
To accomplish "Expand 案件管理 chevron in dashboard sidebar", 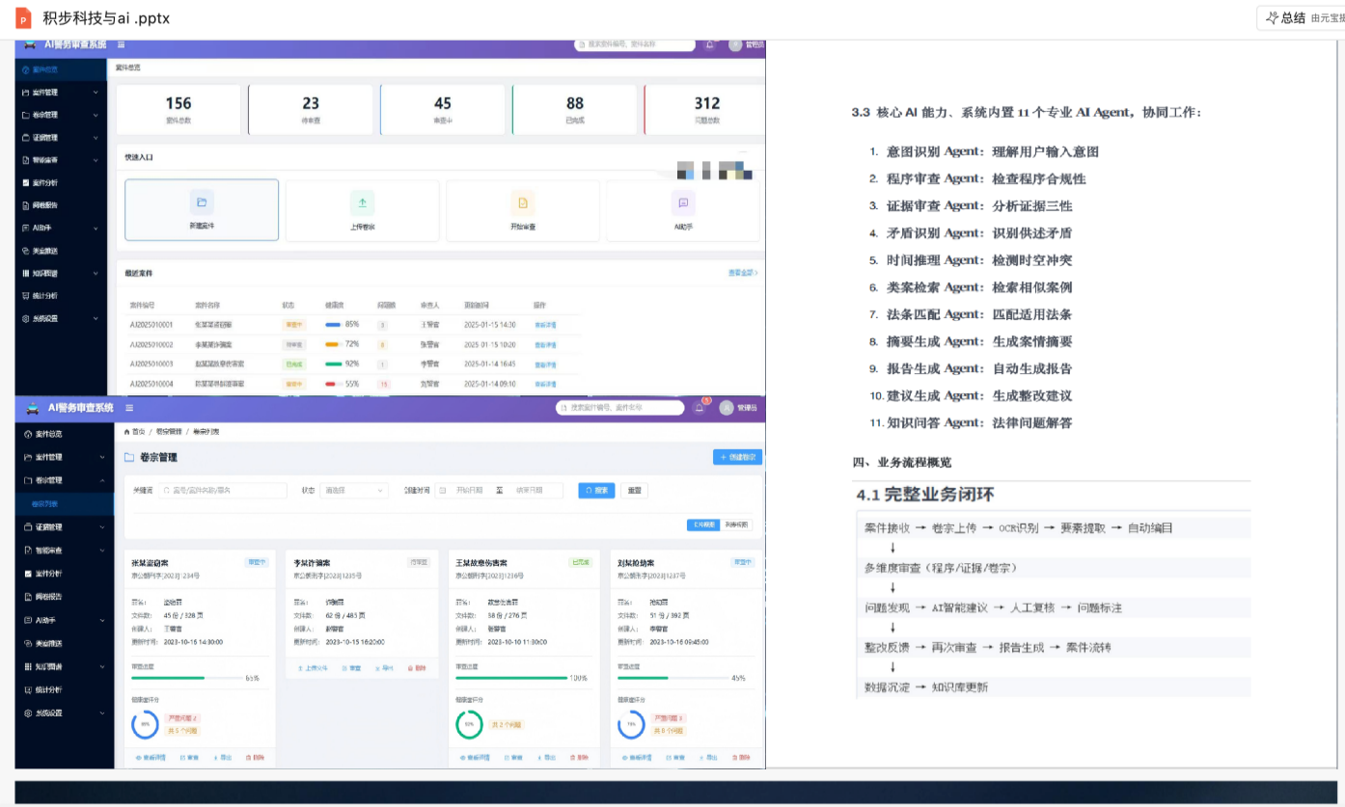I will coord(96,93).
